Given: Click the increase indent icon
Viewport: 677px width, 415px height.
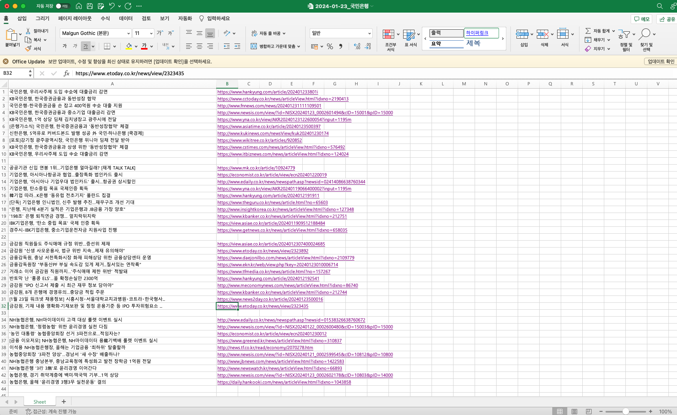Looking at the screenshot, I should [x=237, y=46].
